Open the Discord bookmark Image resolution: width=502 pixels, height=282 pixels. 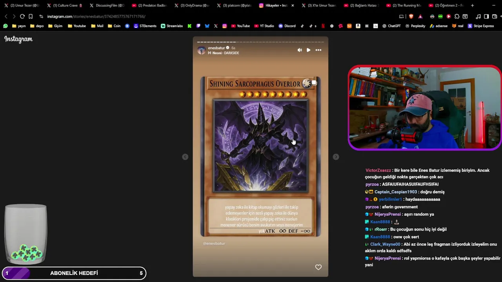(x=287, y=26)
